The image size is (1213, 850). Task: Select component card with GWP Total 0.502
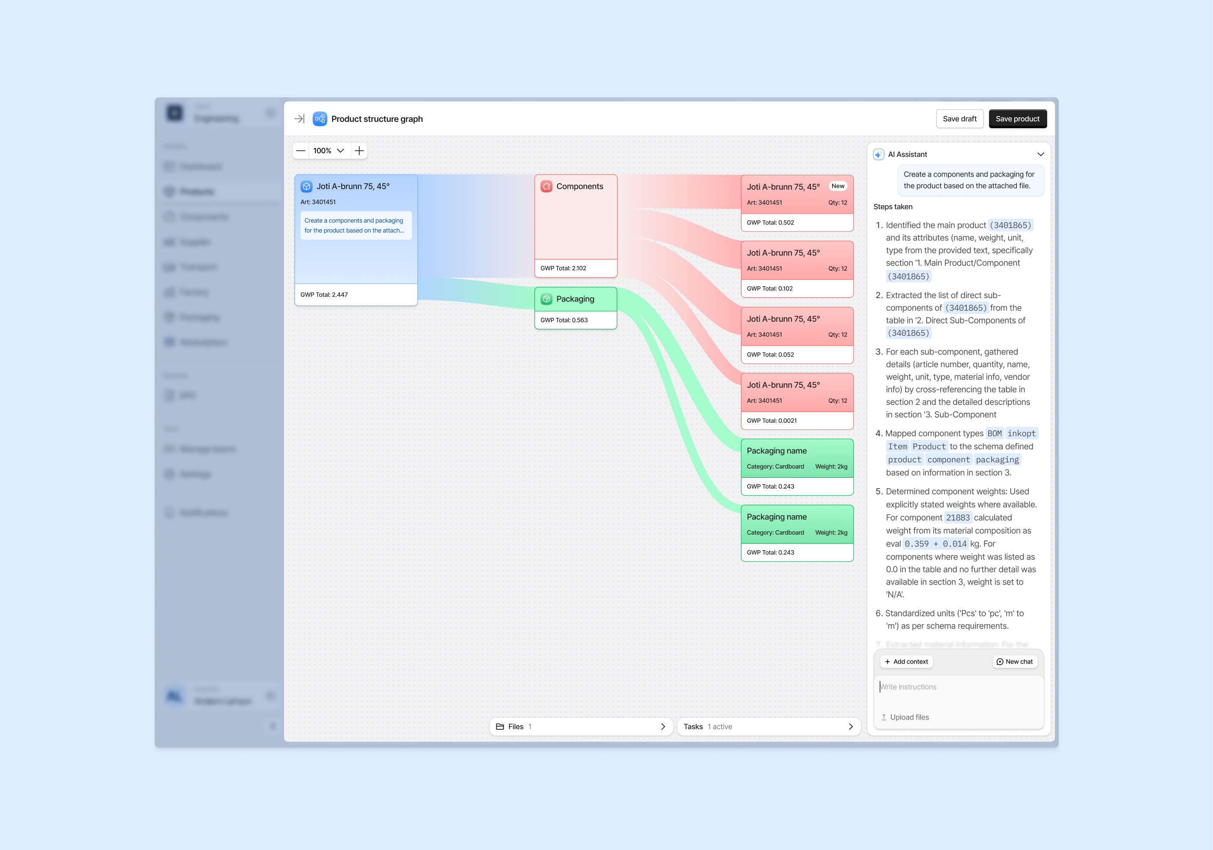(797, 204)
